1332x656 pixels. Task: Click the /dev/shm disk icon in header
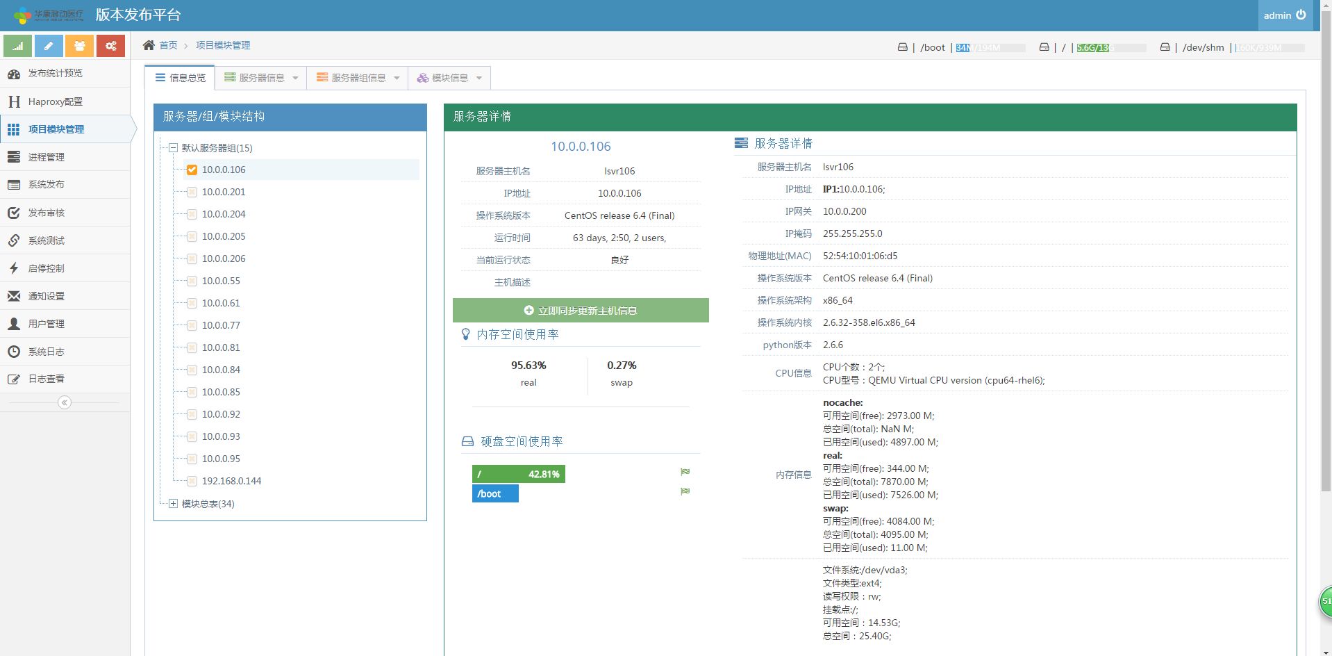tap(1165, 47)
